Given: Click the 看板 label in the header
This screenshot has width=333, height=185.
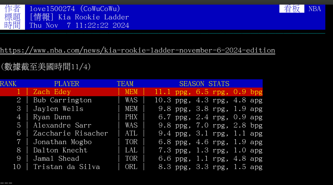Looking at the screenshot, I should [292, 9].
